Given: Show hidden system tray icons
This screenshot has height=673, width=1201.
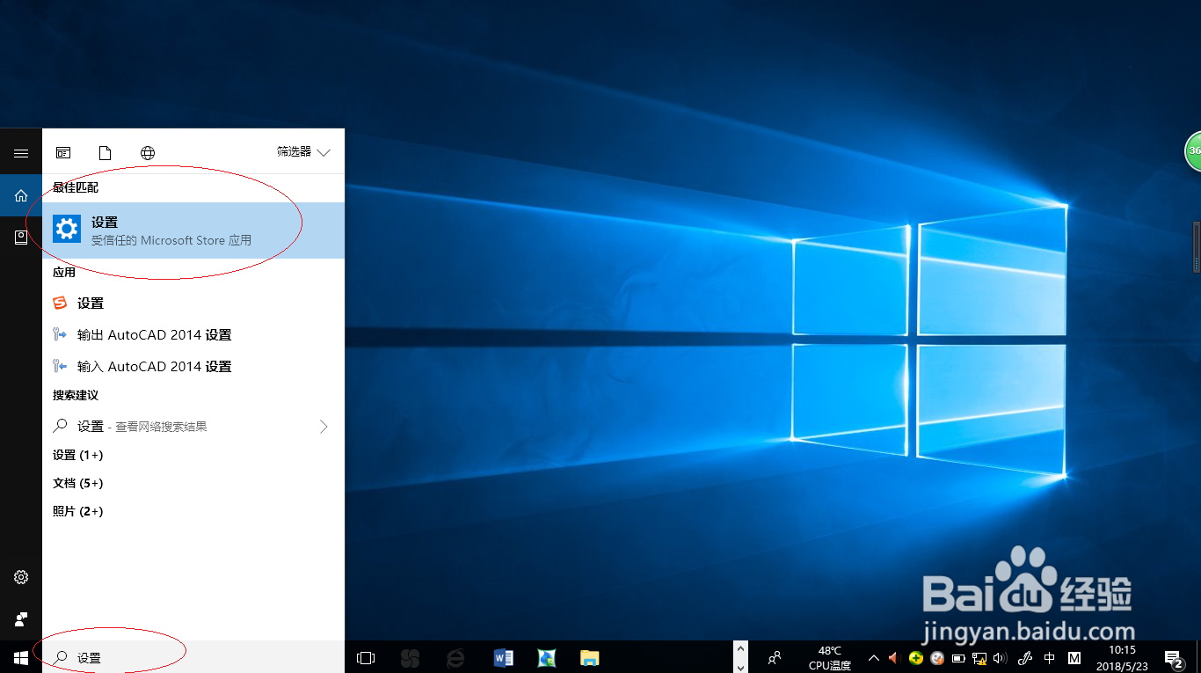Looking at the screenshot, I should (x=874, y=657).
